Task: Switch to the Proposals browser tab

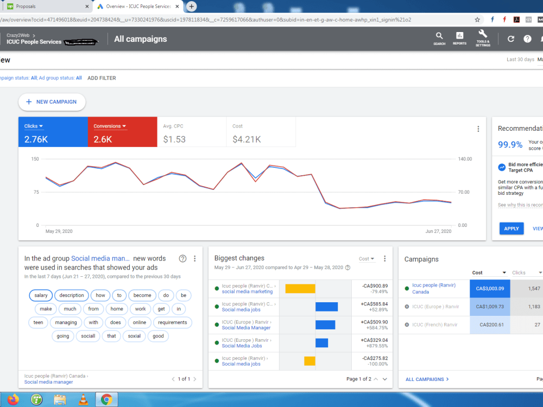Action: click(x=46, y=6)
